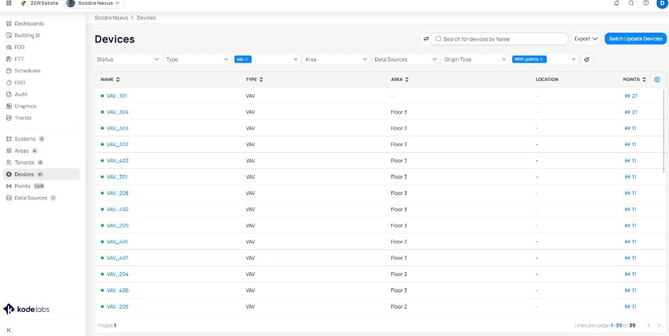Open the 11 points link for VAV_204
This screenshot has width=669, height=336.
click(630, 274)
